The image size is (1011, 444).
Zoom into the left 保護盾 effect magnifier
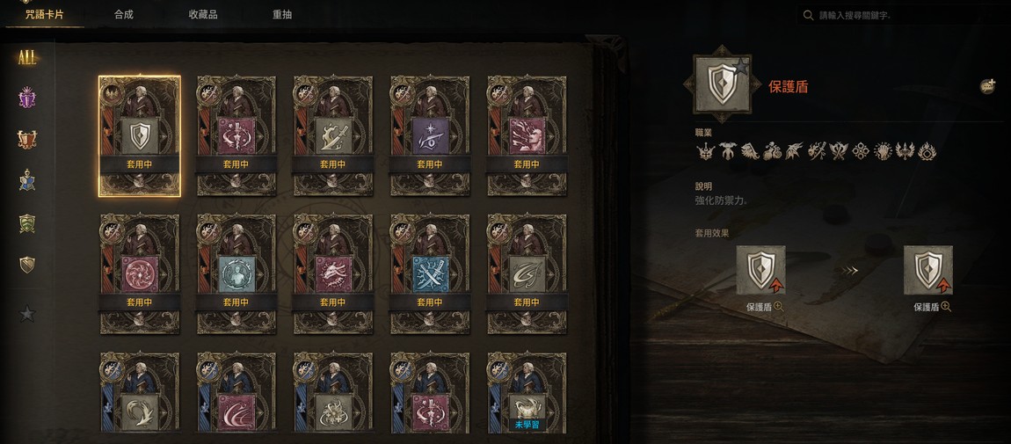[x=779, y=307]
